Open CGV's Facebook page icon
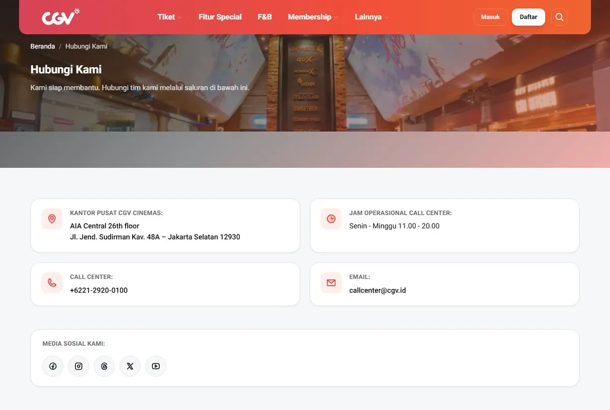610x410 pixels. (x=53, y=366)
